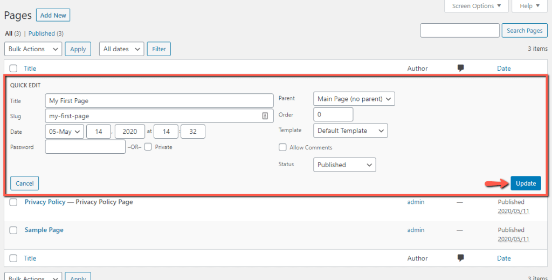Sort by Title in footer row
The width and height of the screenshot is (552, 280).
tap(30, 258)
